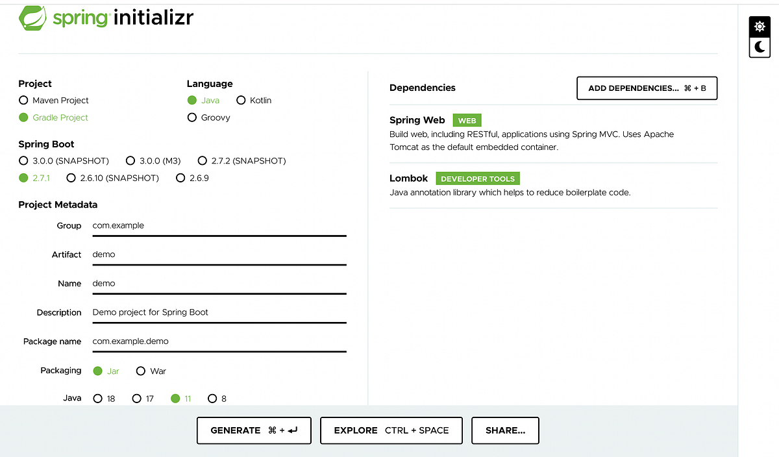Image resolution: width=779 pixels, height=457 pixels.
Task: Enable dark theme with moon icon
Action: pos(760,47)
